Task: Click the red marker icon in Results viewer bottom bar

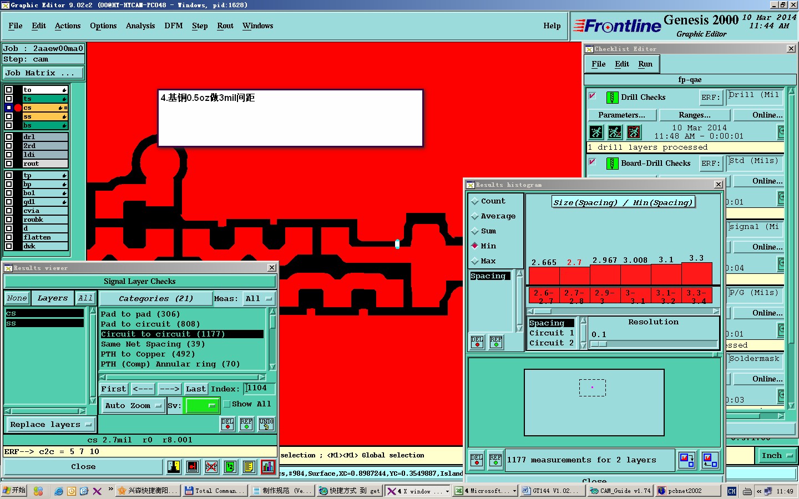Action: [193, 467]
